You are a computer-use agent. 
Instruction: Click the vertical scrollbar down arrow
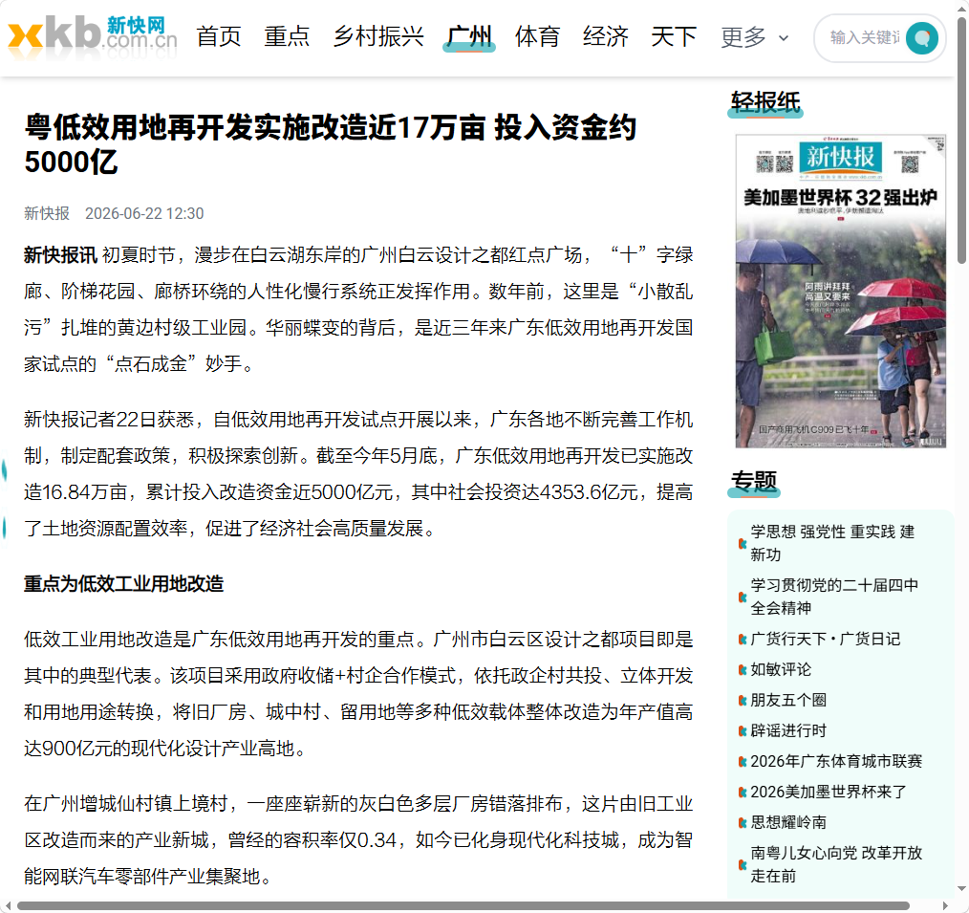(961, 889)
